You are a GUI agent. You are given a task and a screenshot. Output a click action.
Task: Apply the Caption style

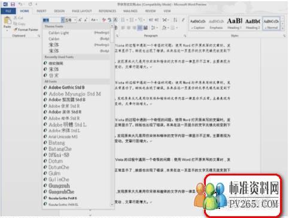(x=198, y=24)
